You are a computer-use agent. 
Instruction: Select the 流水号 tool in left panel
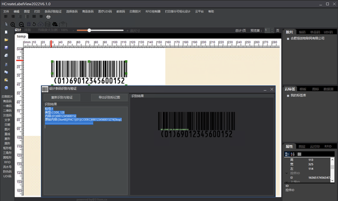[7, 166]
